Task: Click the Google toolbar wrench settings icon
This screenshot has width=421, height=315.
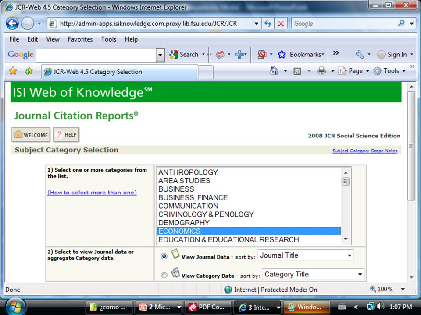Action: (360, 54)
